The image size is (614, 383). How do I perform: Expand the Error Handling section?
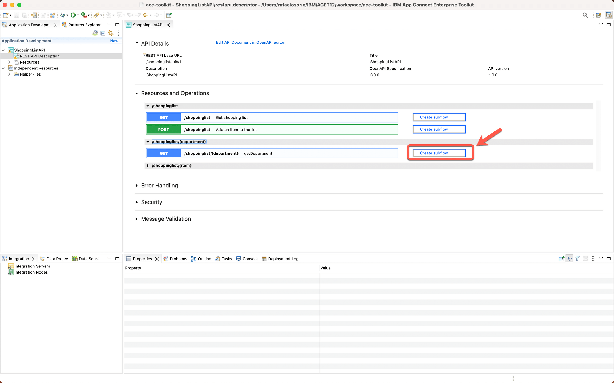pyautogui.click(x=137, y=186)
